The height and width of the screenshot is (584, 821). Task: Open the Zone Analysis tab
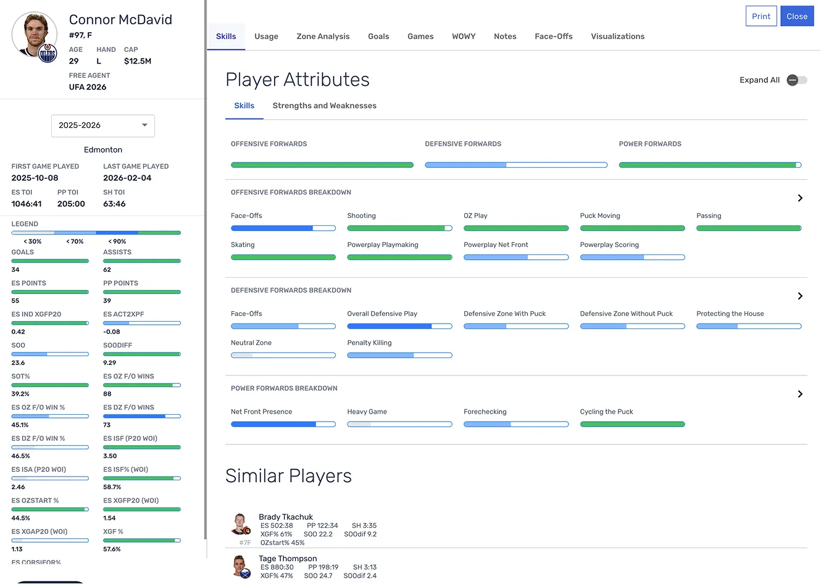tap(323, 36)
